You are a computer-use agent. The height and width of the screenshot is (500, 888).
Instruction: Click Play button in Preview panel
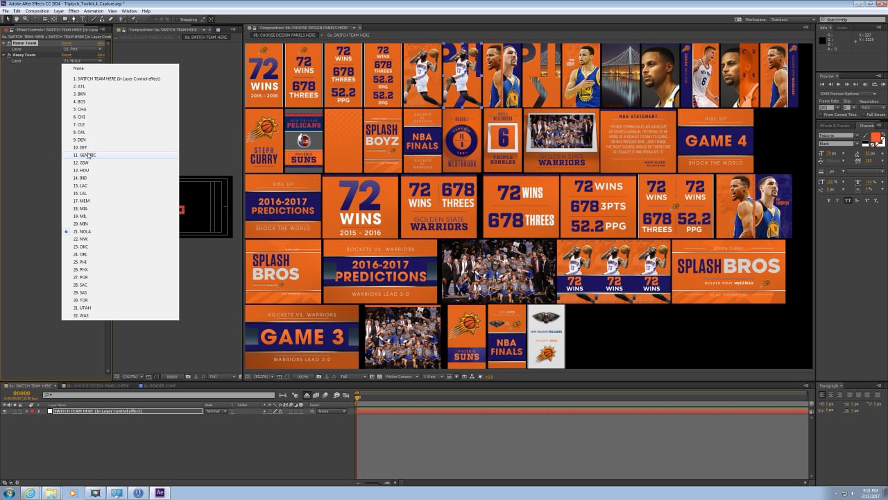point(839,85)
